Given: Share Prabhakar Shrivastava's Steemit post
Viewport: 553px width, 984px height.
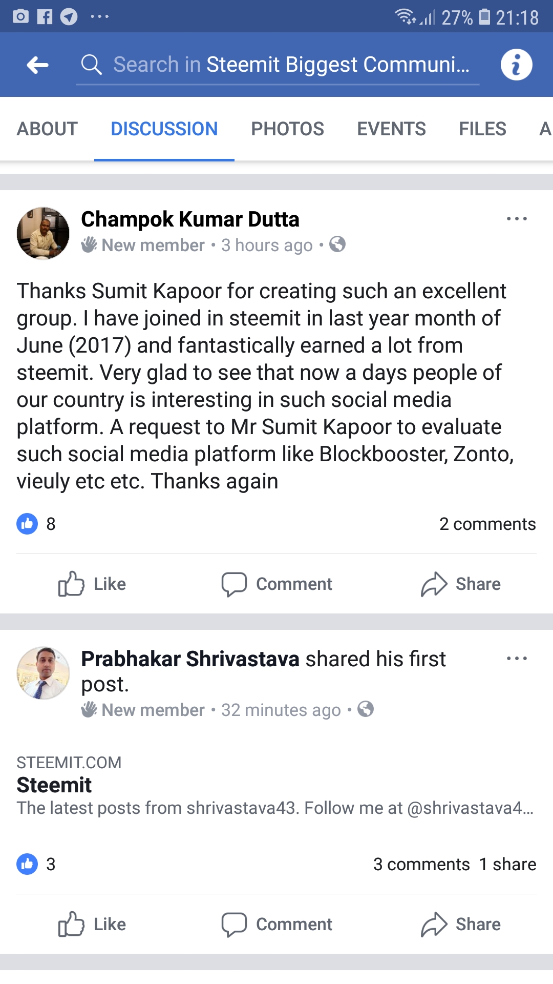Looking at the screenshot, I should coord(461,924).
